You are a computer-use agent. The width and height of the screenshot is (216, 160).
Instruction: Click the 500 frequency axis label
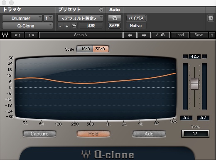pyautogui.click(x=90, y=124)
